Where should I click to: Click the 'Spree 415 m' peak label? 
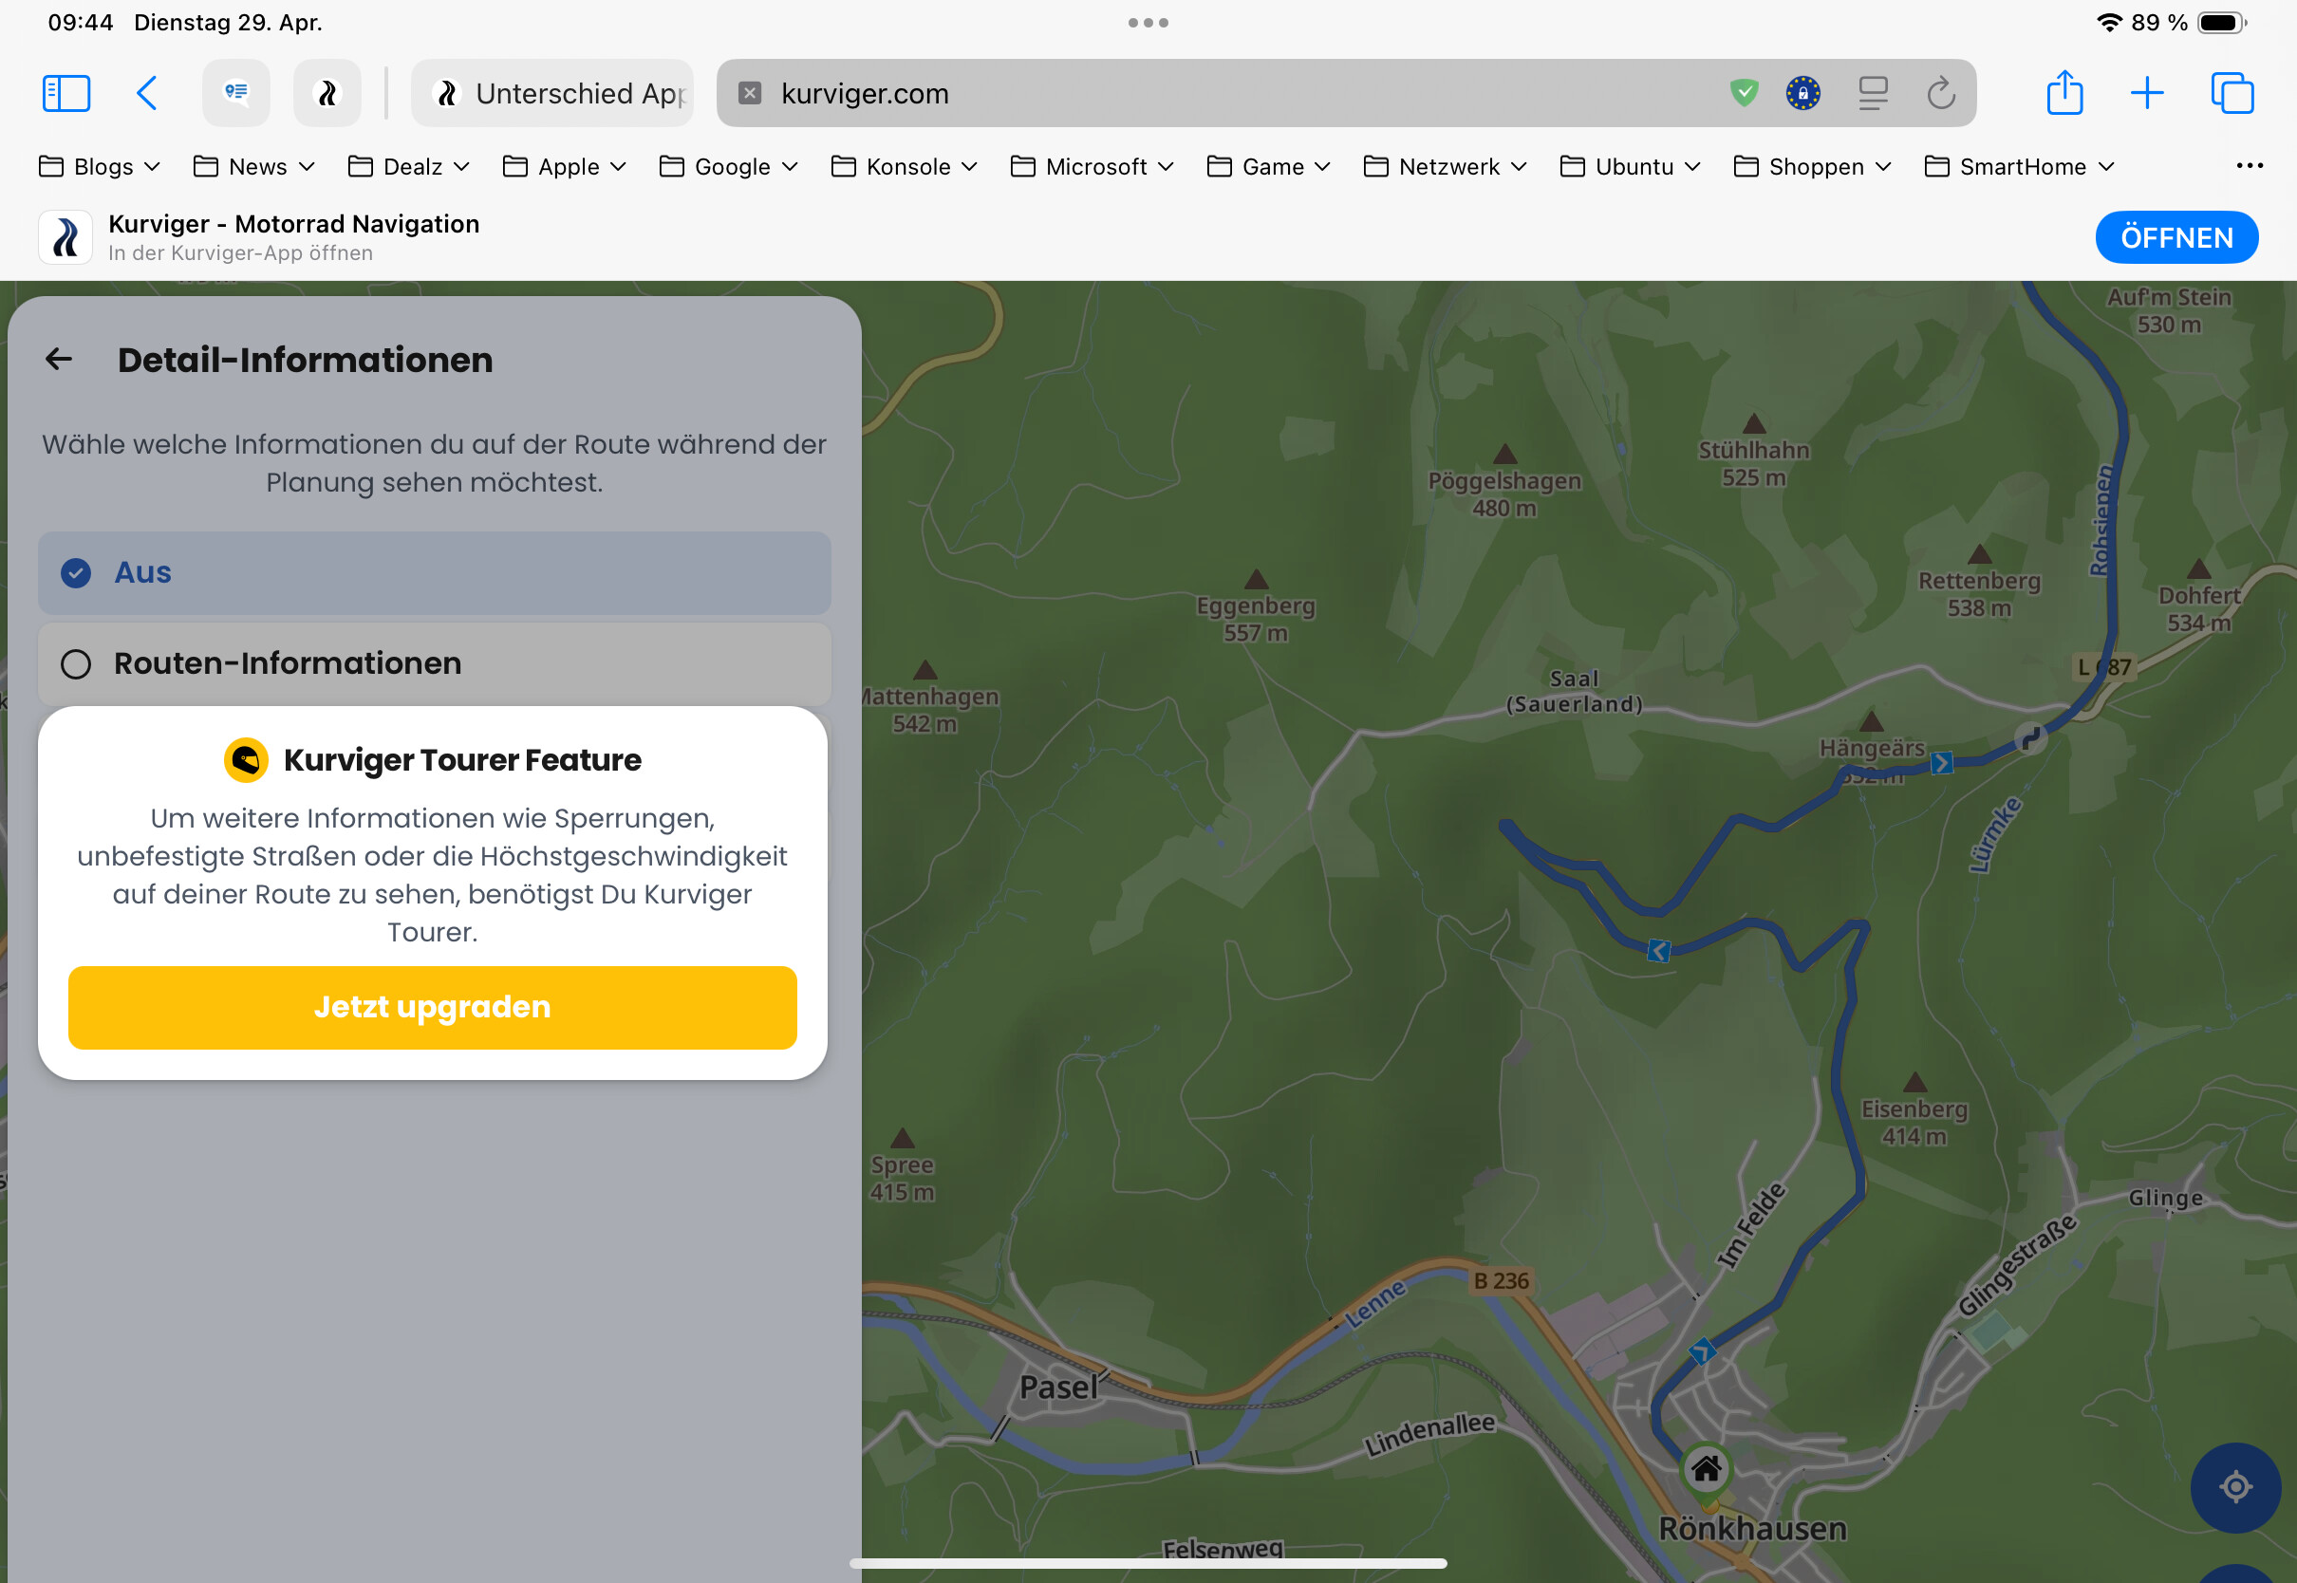point(902,1179)
